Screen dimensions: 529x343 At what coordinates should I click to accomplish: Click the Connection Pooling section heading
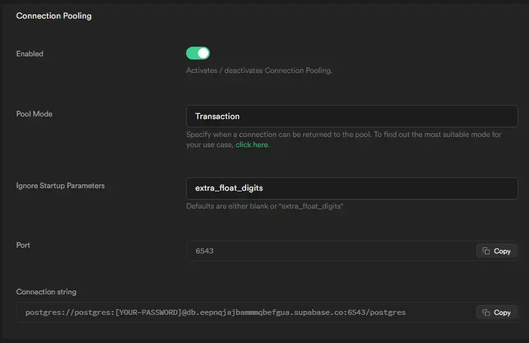point(54,15)
